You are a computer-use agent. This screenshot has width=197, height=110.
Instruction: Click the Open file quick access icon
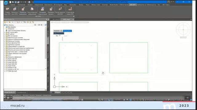coord(13,2)
